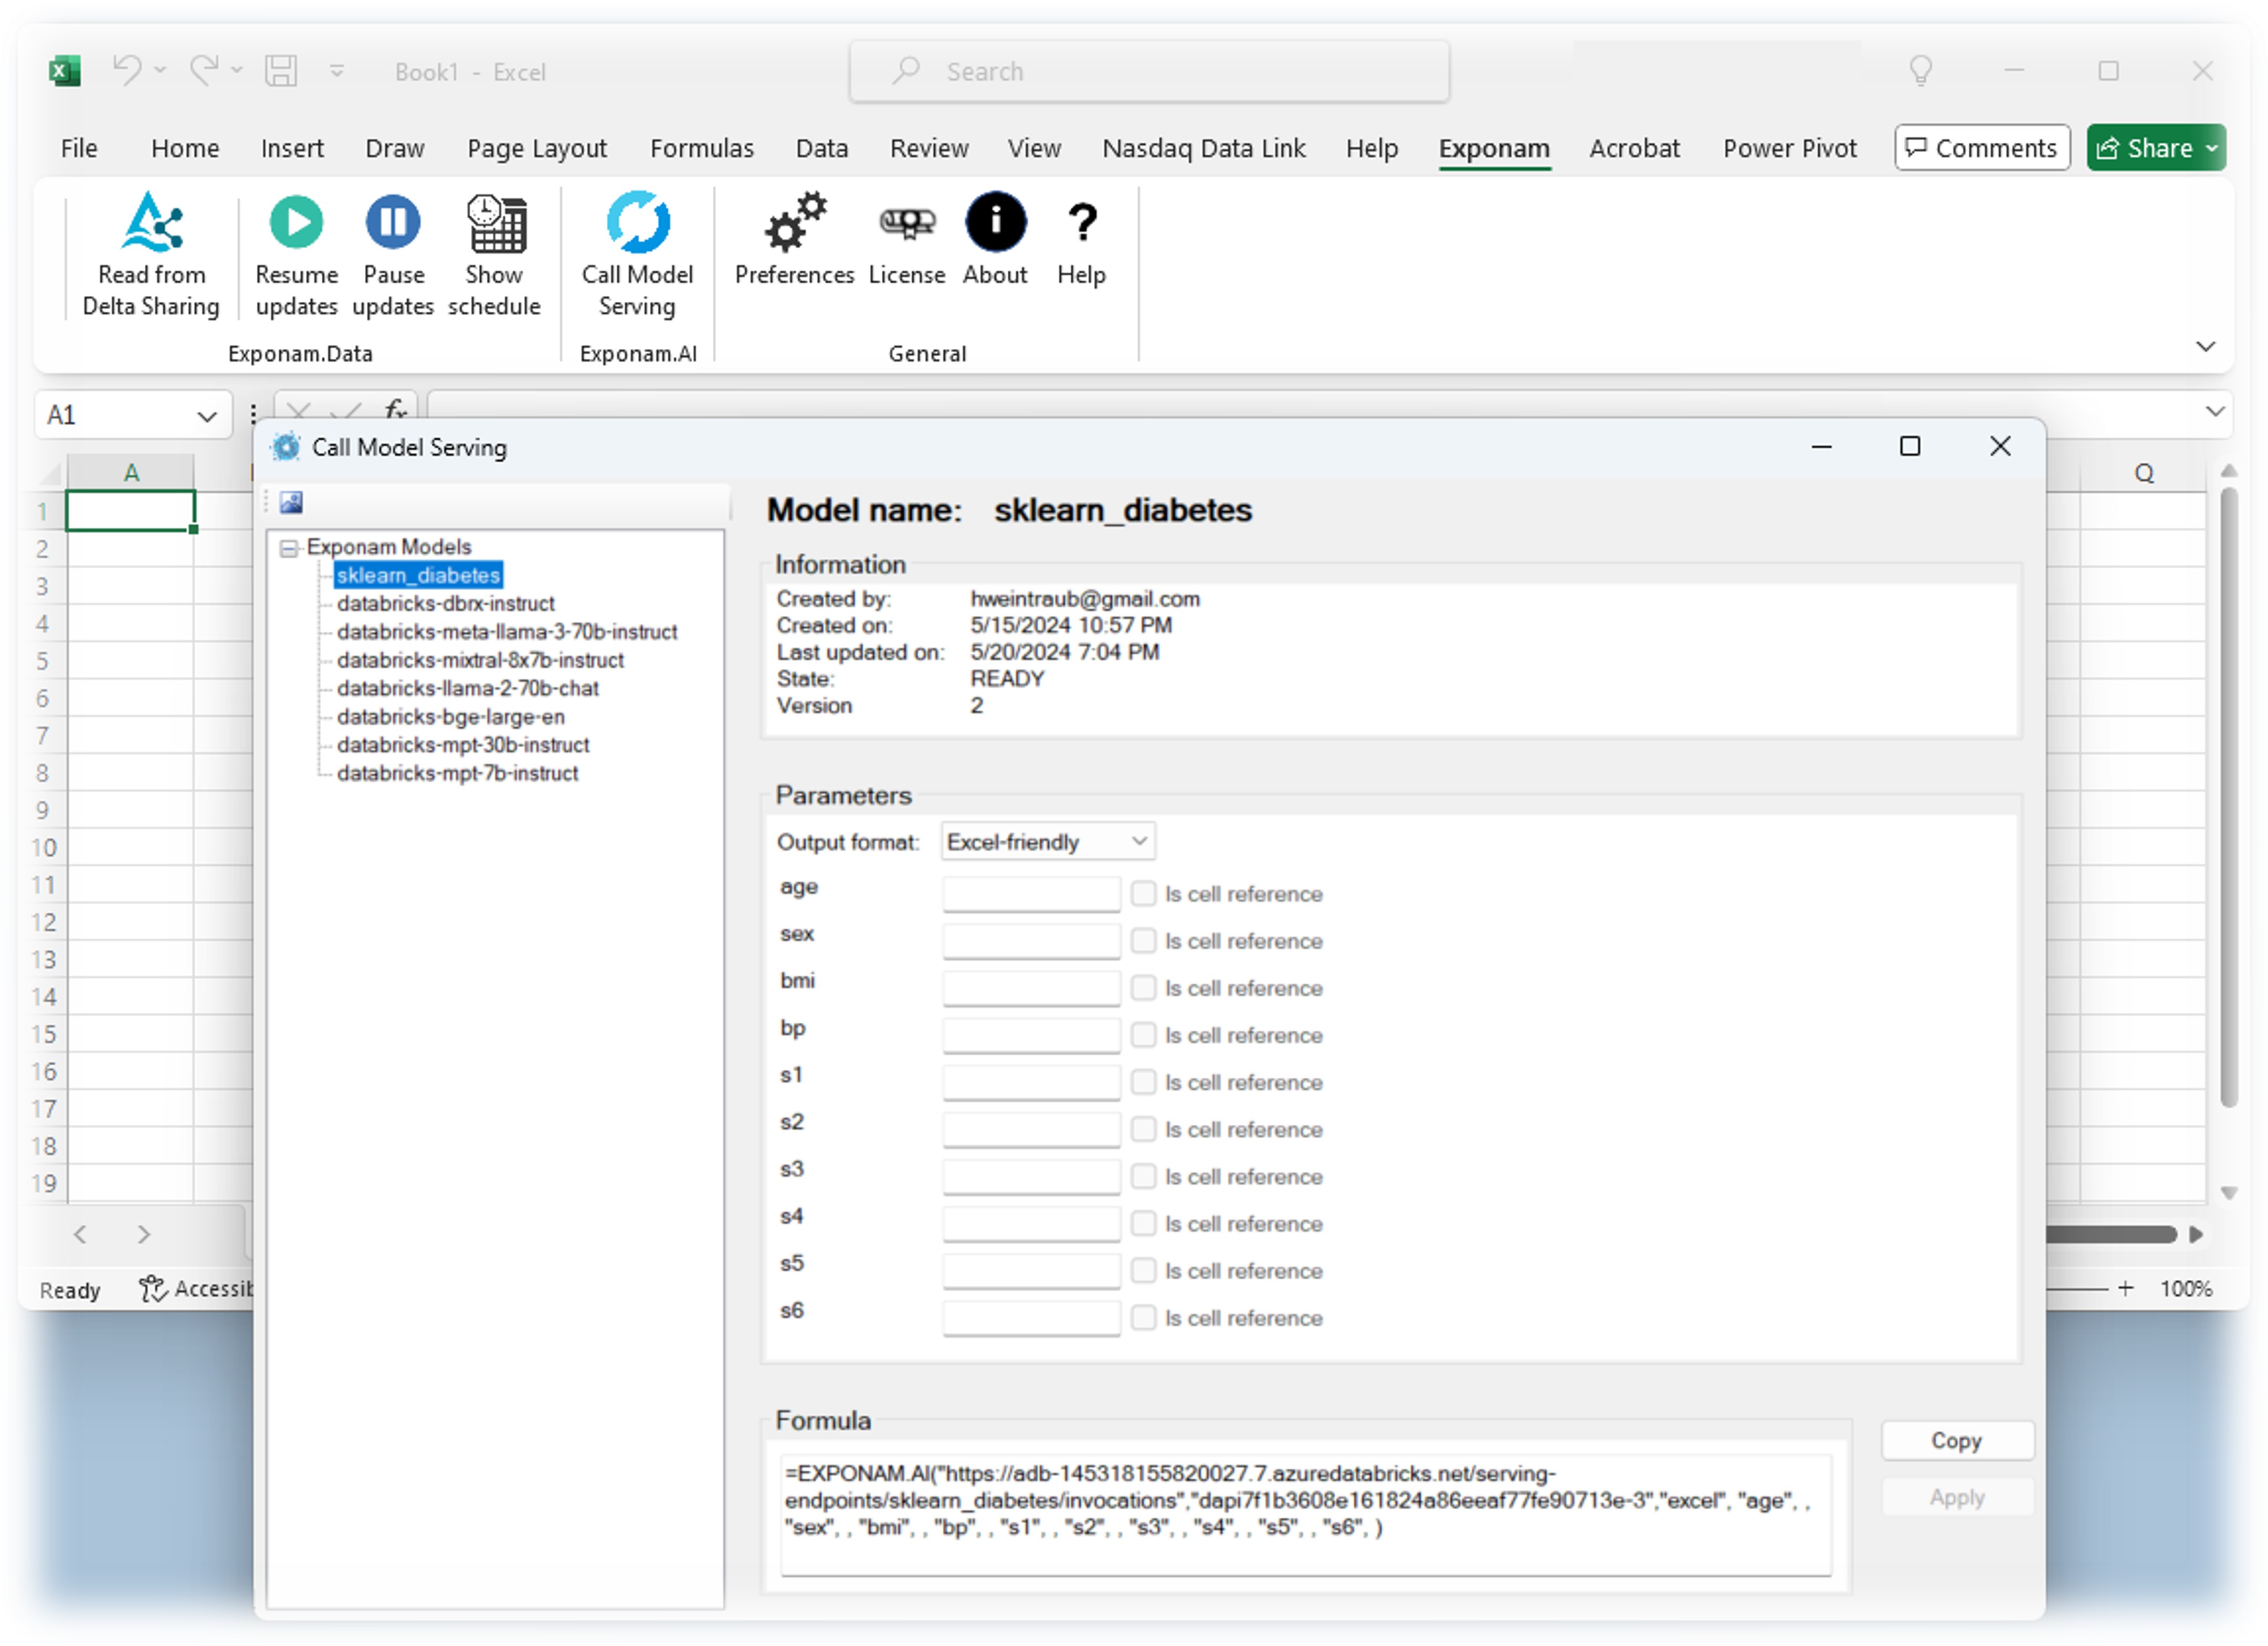
Task: Click the Copy formula button
Action: 1956,1440
